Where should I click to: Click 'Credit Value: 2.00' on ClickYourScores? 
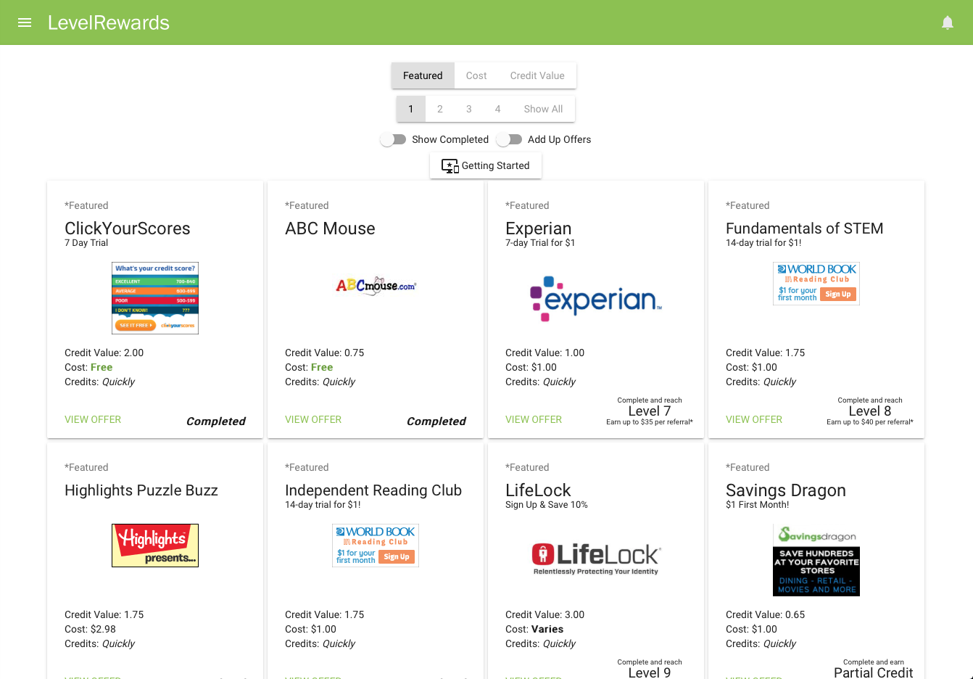[104, 353]
